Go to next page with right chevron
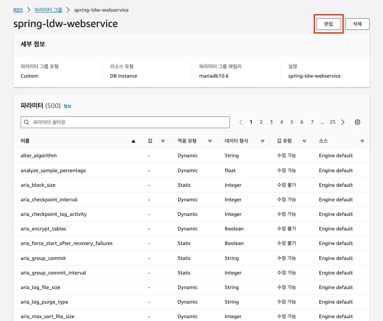The image size is (383, 321). (x=343, y=122)
